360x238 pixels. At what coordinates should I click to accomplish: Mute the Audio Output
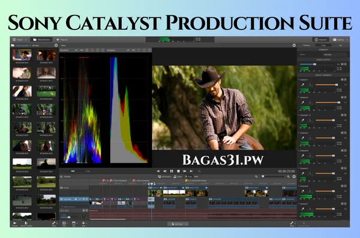[x=342, y=64]
